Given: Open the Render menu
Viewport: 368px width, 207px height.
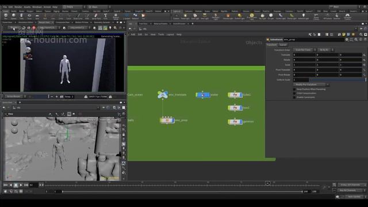Looking at the screenshot, I should [x=18, y=7].
